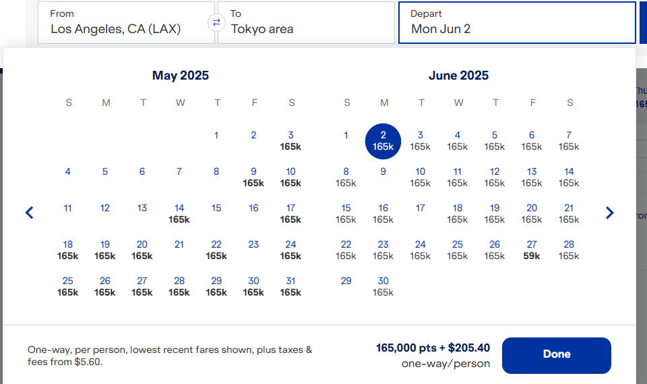The height and width of the screenshot is (384, 647).
Task: Choose May 25 departure date
Action: click(68, 286)
